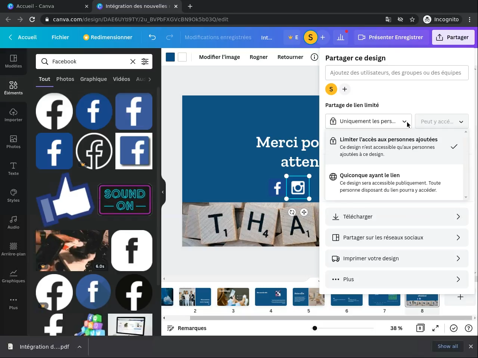
Task: Select the dark blue color swatch
Action: (170, 57)
